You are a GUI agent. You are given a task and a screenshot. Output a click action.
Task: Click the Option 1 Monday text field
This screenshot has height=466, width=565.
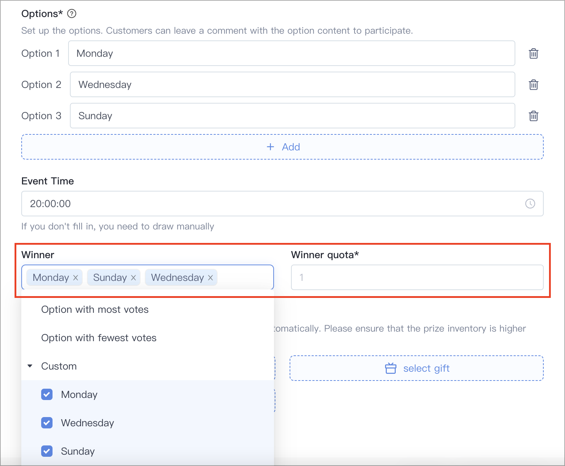pyautogui.click(x=292, y=53)
